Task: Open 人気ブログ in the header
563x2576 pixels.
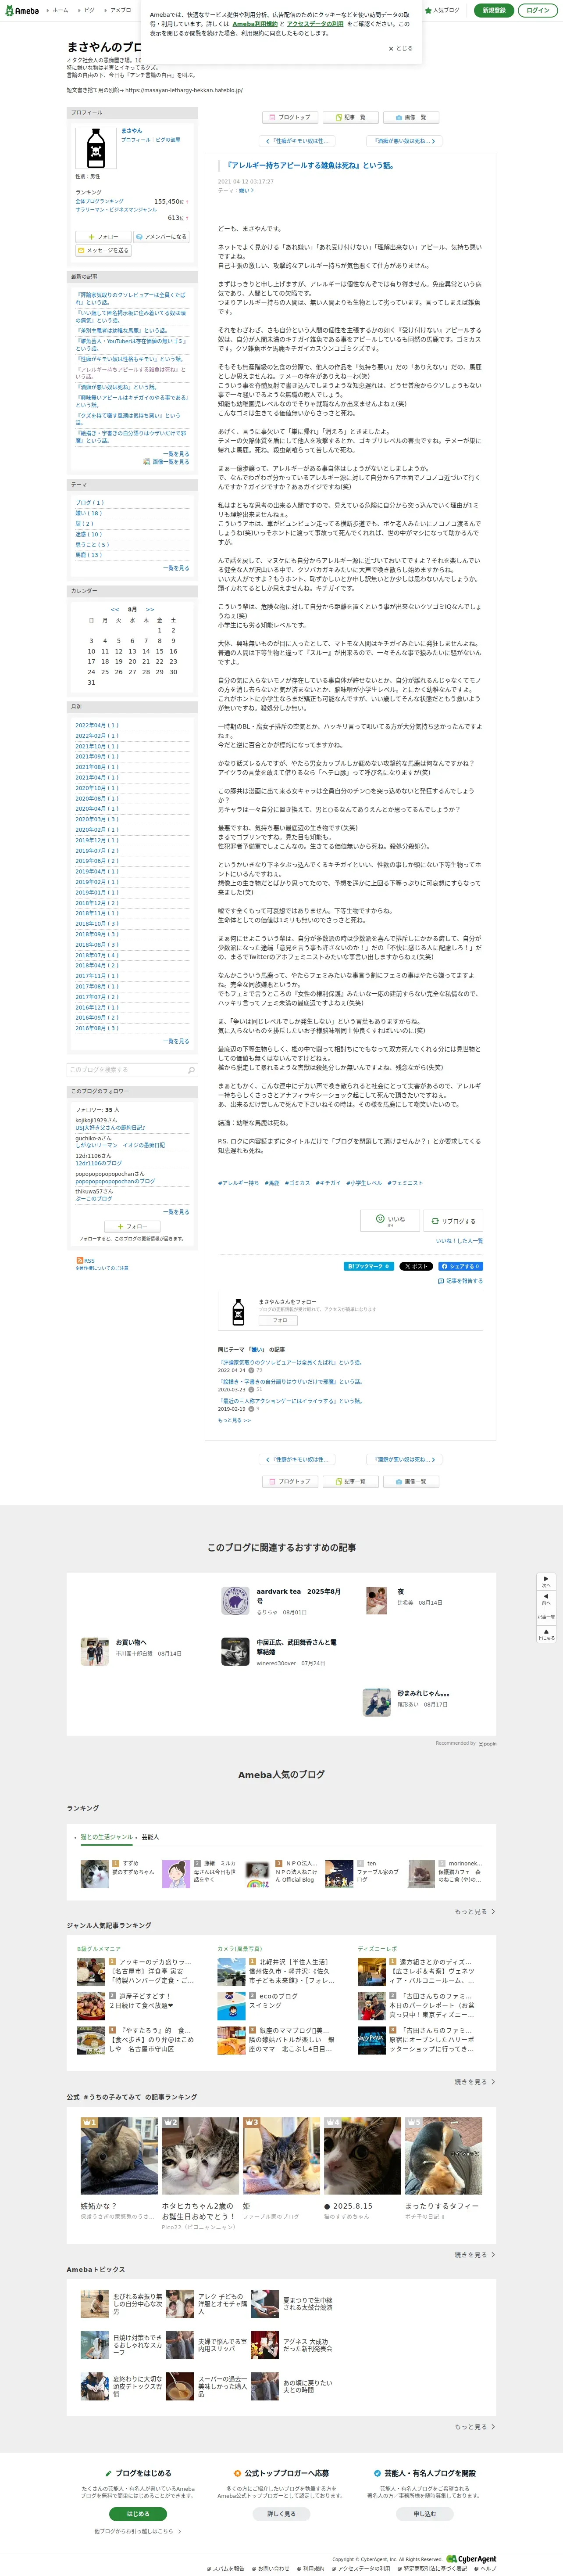Action: (x=443, y=10)
